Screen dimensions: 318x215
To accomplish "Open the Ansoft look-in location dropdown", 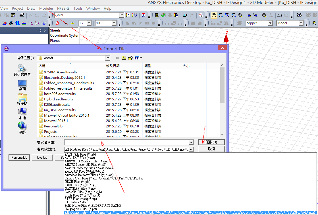I will (108, 58).
